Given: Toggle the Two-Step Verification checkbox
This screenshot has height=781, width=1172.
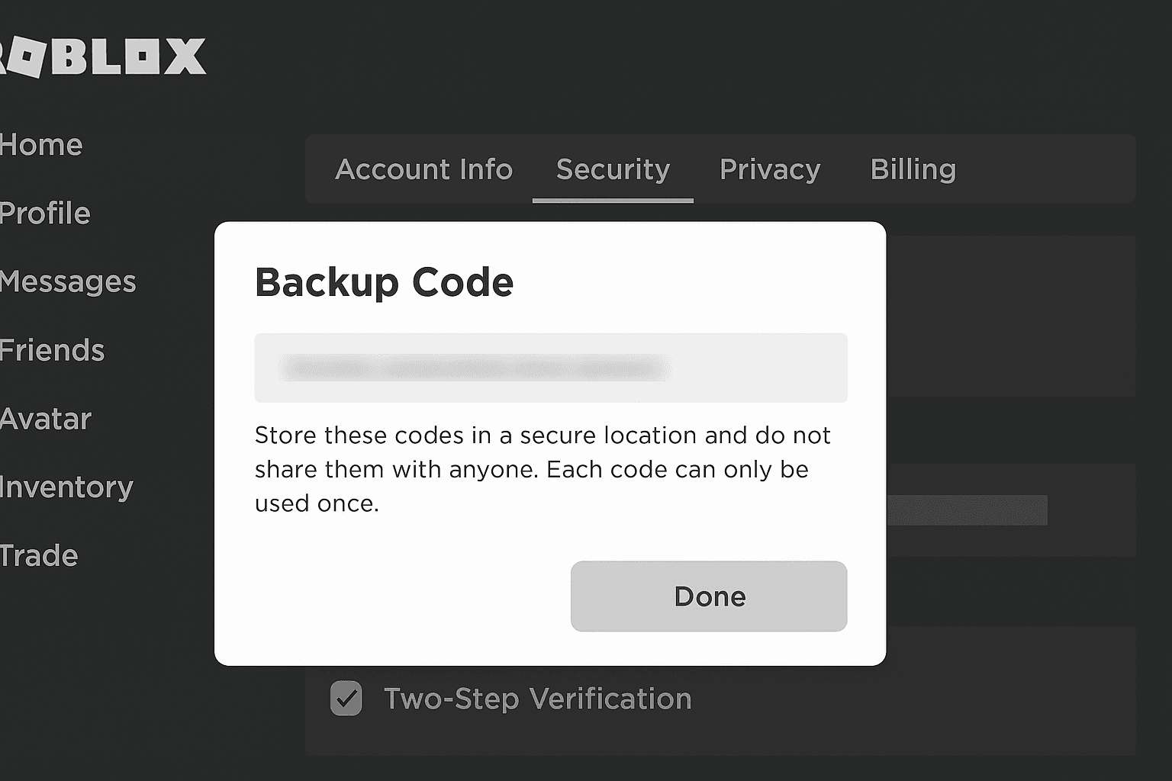Looking at the screenshot, I should click(345, 698).
